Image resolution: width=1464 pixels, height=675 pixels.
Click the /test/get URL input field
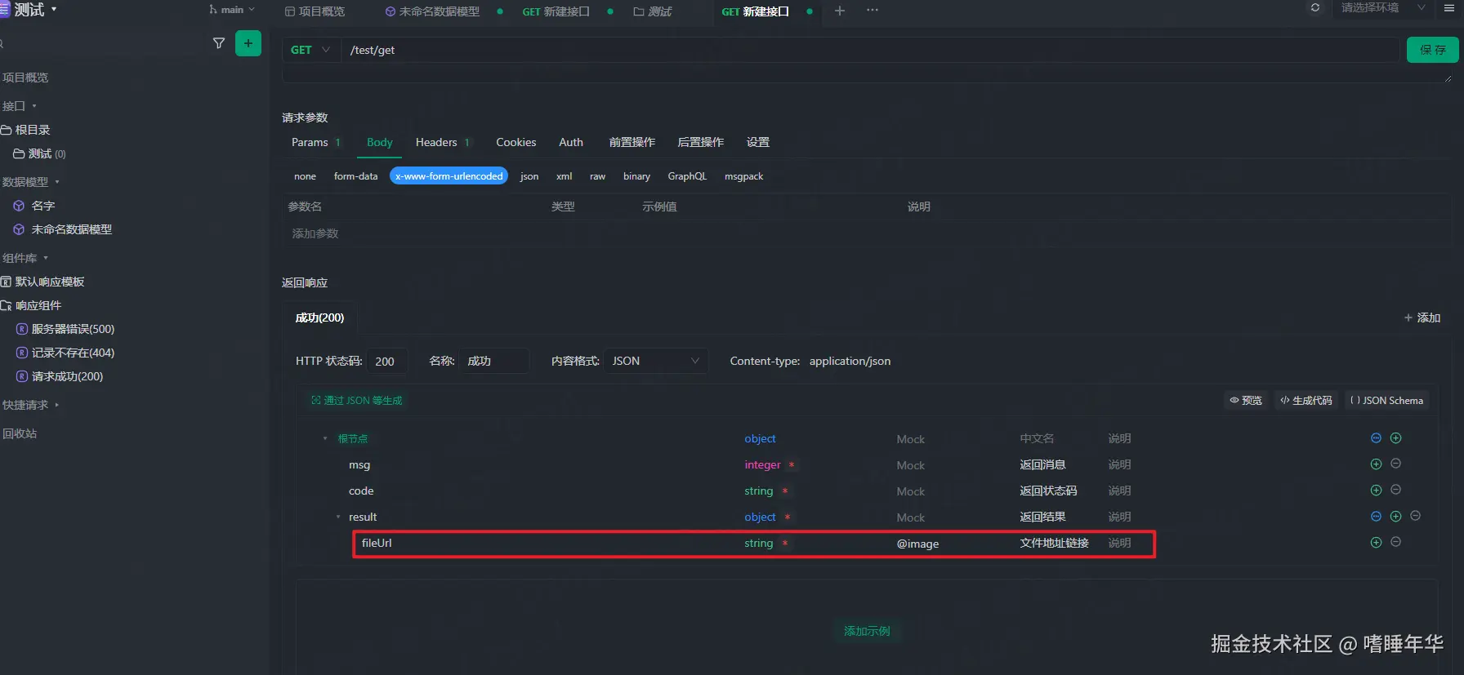pos(869,50)
